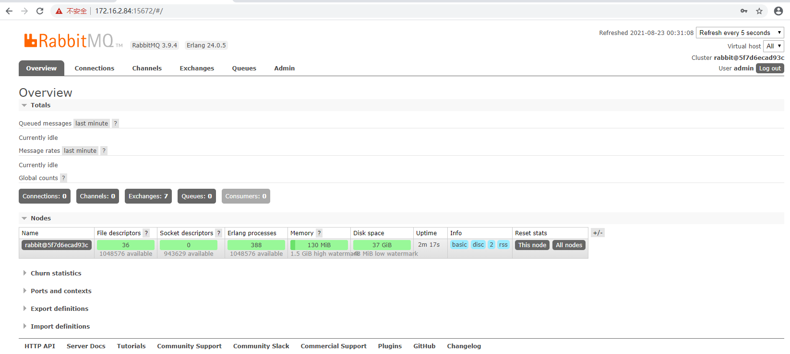Screen dimensions: 790x354
Task: Open Connections: 0 count button
Action: pos(45,196)
